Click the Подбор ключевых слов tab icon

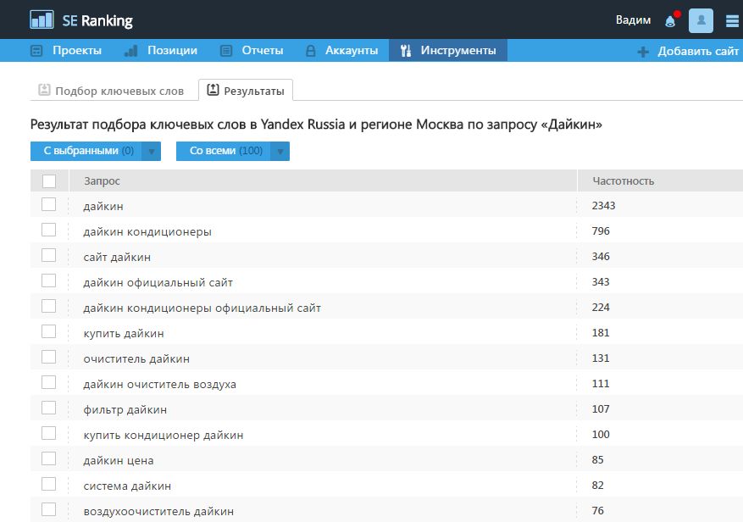point(44,90)
